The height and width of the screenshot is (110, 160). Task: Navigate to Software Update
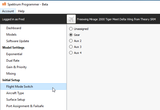tap(17, 41)
